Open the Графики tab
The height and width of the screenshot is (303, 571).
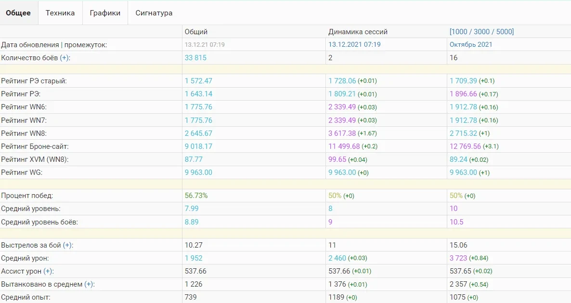(x=105, y=13)
